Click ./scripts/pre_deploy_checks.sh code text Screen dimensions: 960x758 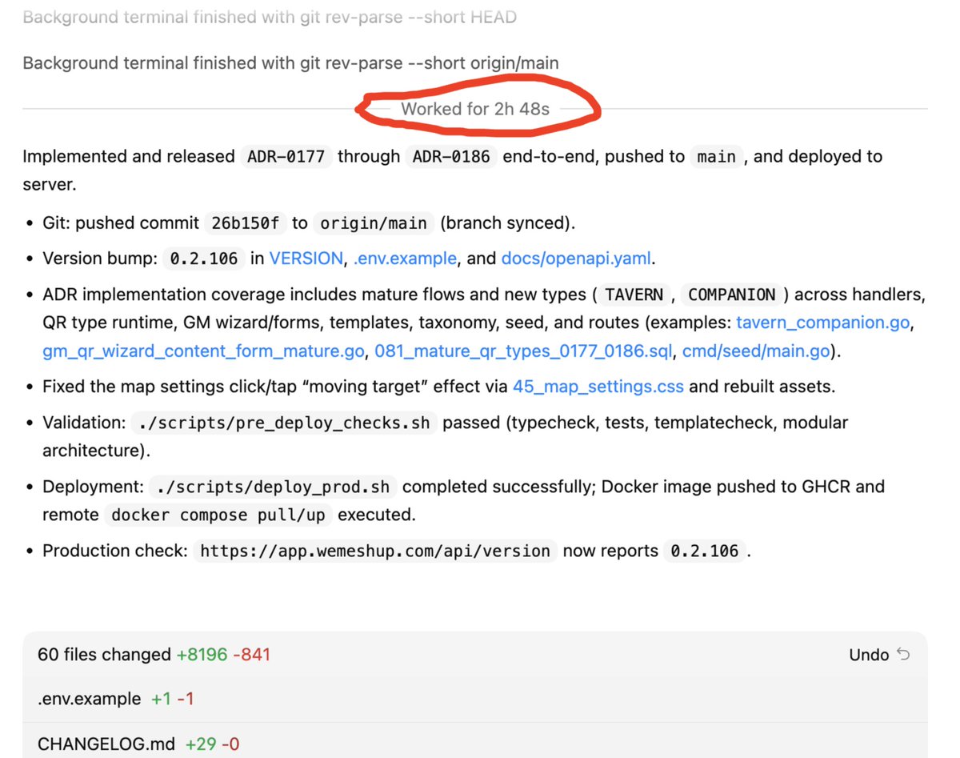[x=285, y=423]
